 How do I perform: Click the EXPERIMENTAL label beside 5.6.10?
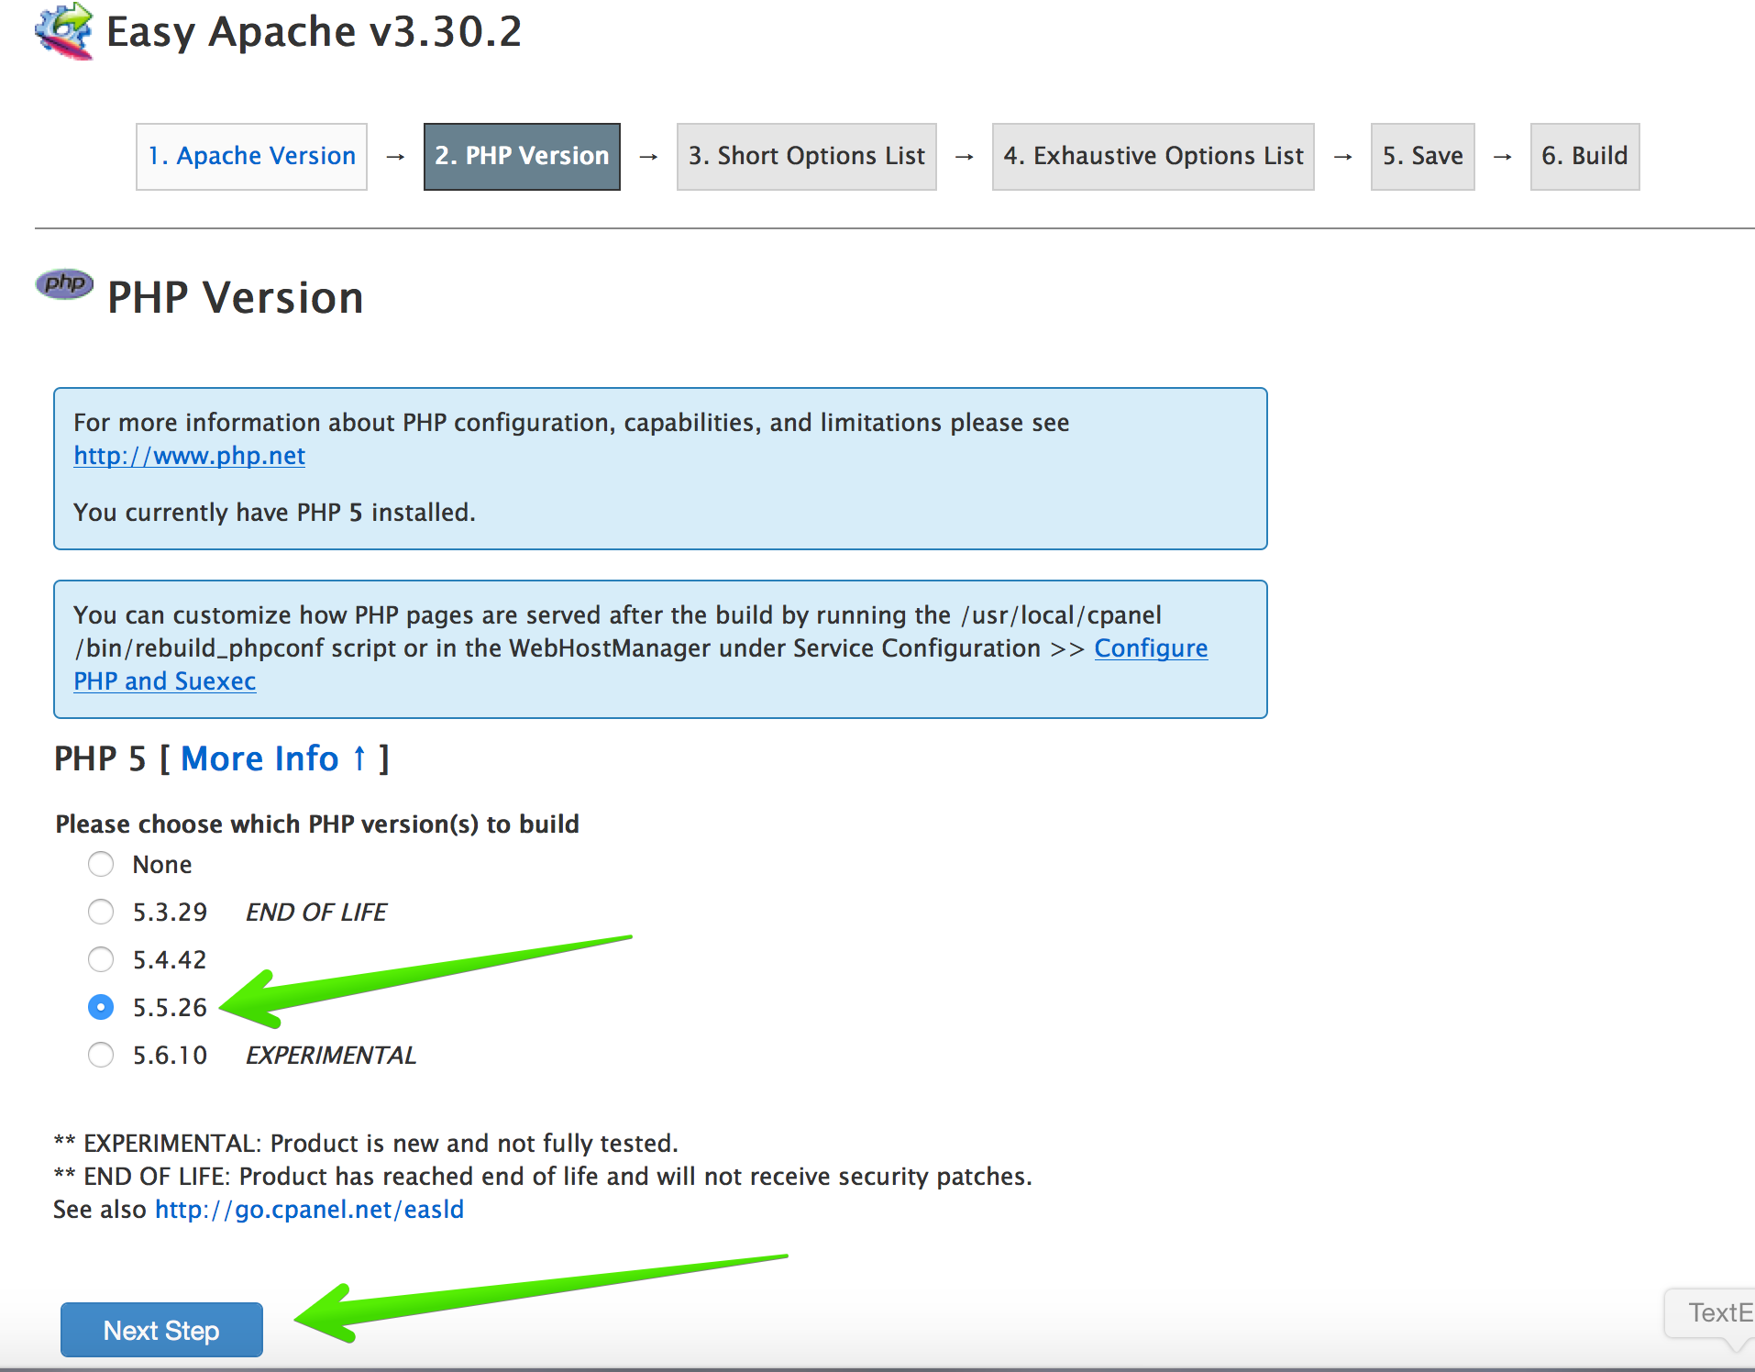tap(331, 1056)
